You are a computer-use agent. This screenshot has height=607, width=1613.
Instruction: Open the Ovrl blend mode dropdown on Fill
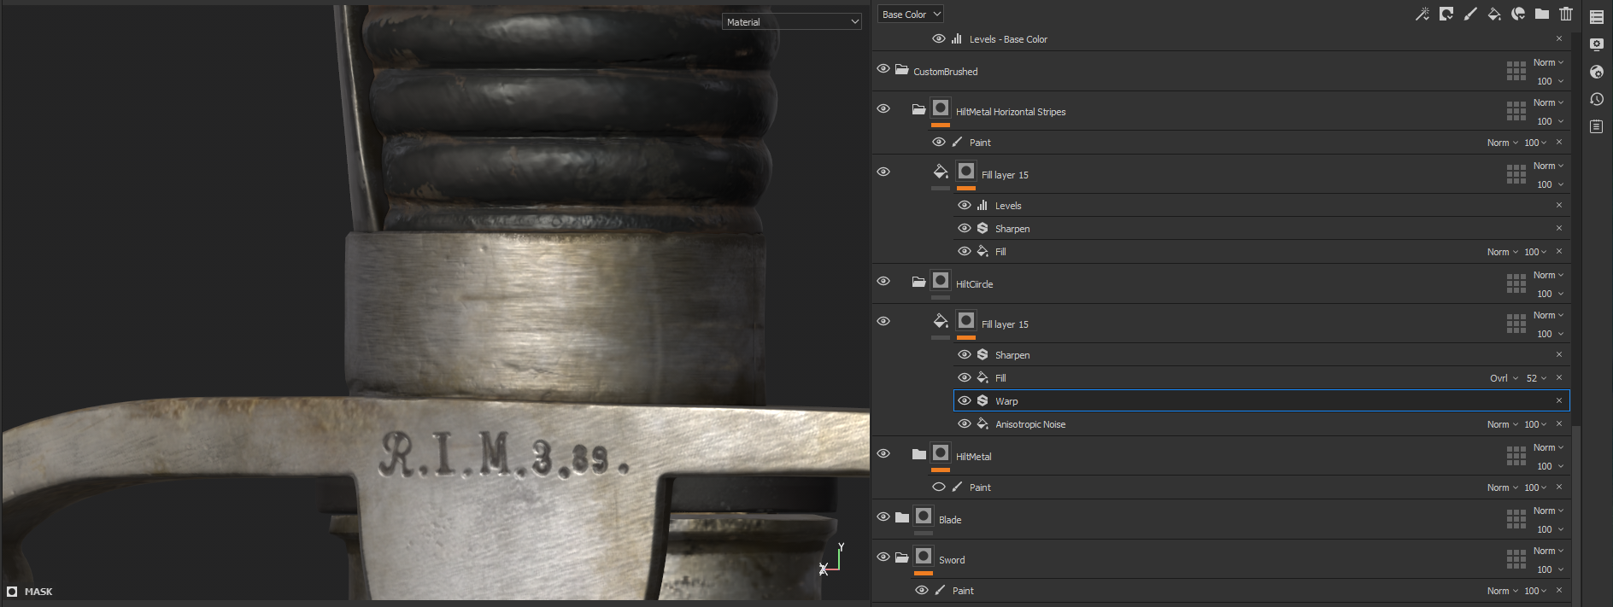1504,378
